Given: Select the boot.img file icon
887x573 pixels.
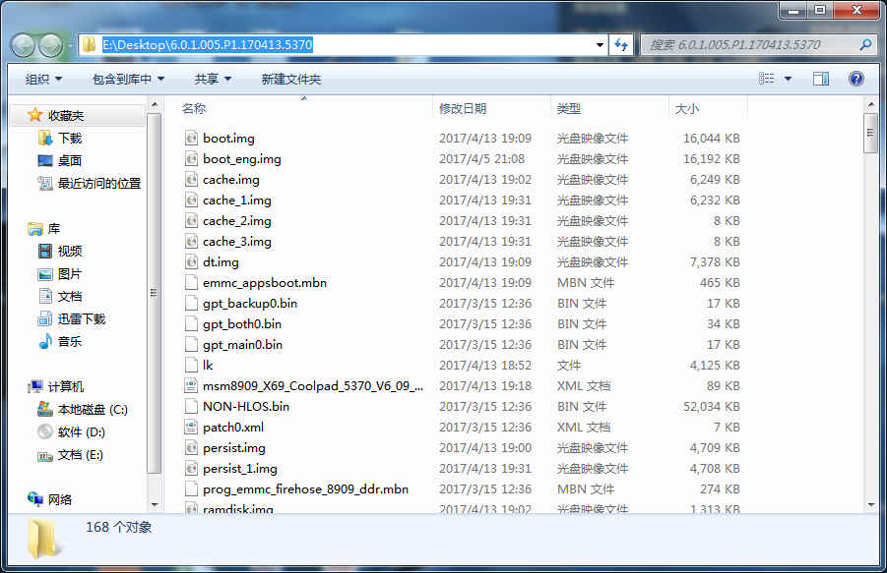Looking at the screenshot, I should 192,139.
